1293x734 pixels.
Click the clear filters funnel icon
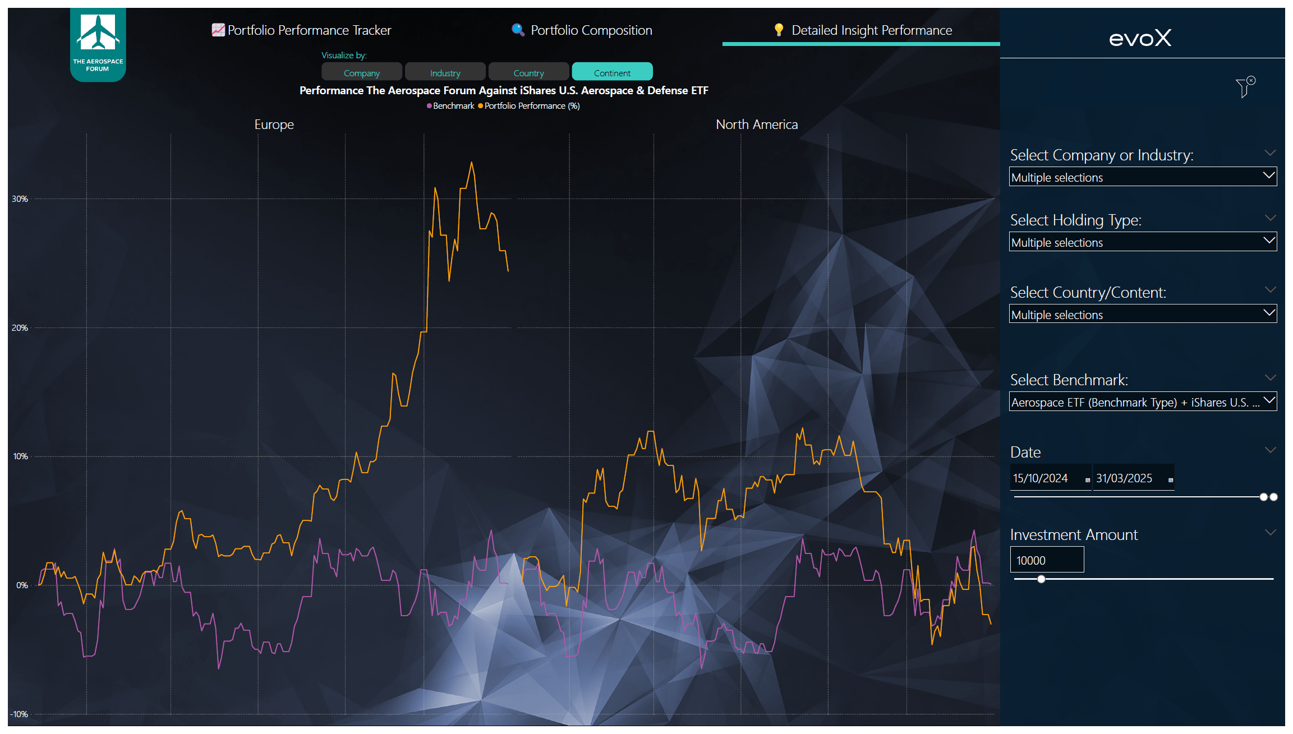coord(1243,88)
